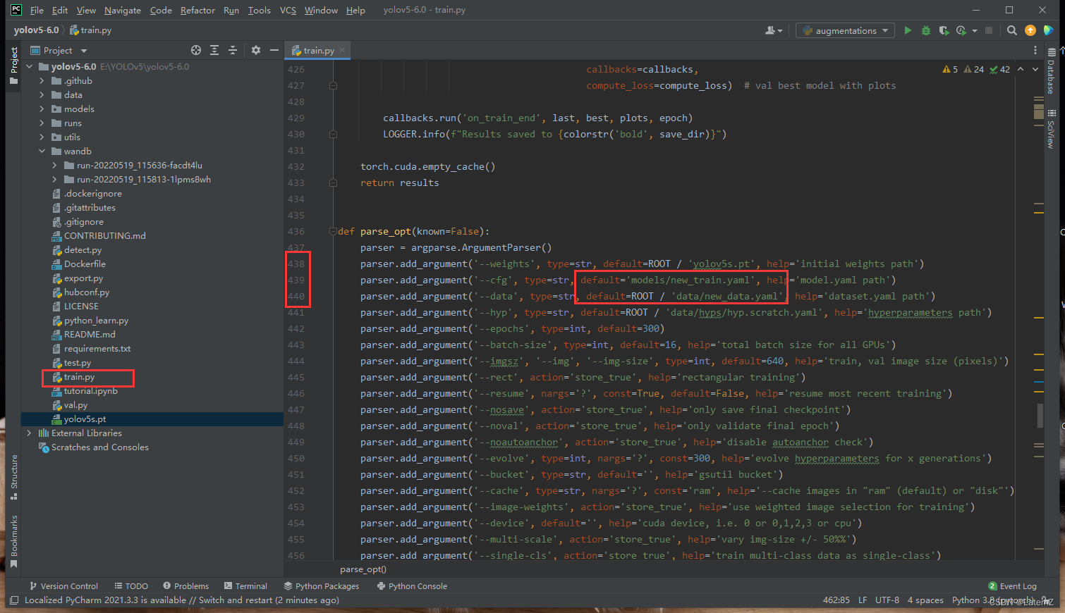Screen dimensions: 1065x613
Task: Toggle the Project side tool window button
Action: click(x=13, y=66)
